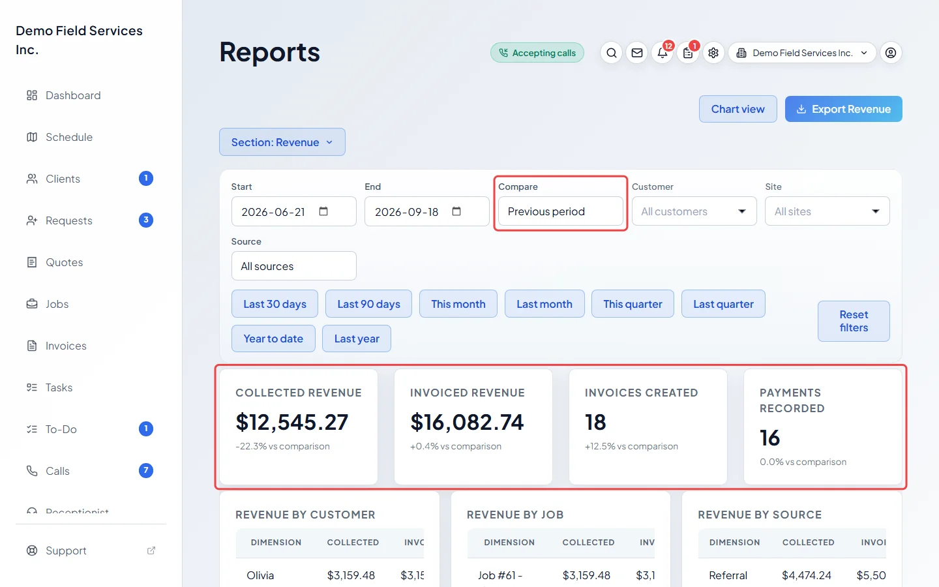Select the Last month preset

[544, 304]
